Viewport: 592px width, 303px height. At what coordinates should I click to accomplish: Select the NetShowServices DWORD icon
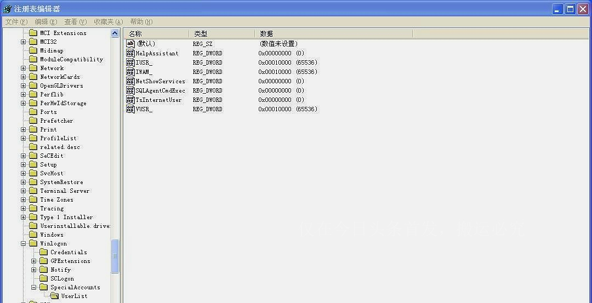[x=130, y=81]
